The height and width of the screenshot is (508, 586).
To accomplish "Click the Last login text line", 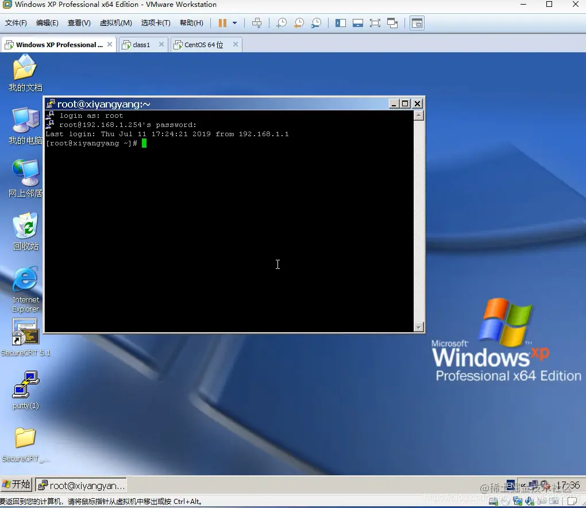I will [167, 134].
